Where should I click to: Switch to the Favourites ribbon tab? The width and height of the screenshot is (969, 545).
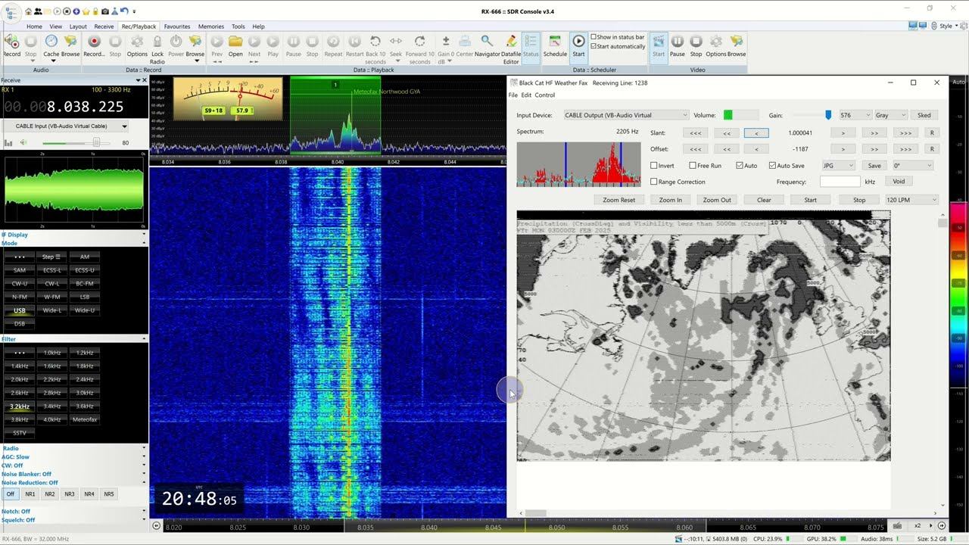(x=177, y=26)
